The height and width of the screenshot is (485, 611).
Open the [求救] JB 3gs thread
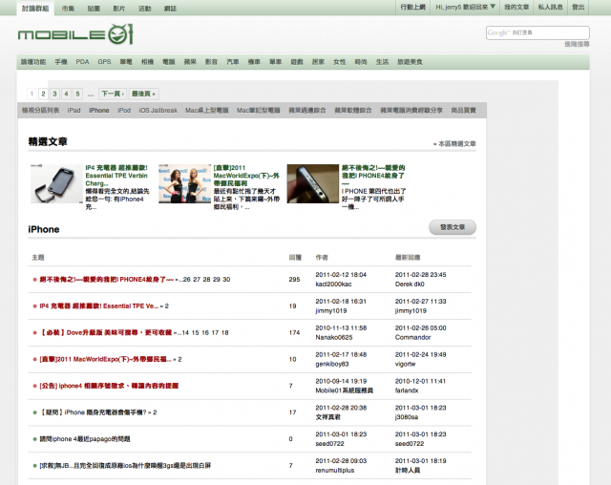[x=125, y=465]
